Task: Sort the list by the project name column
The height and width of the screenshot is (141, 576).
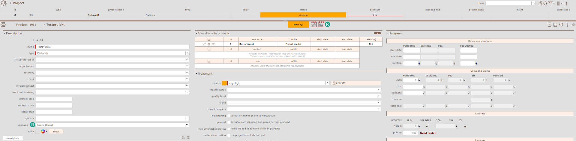Action: tap(116, 10)
